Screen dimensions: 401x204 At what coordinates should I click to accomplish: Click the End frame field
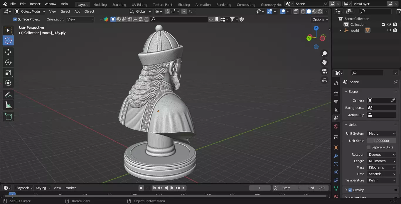pos(316,188)
